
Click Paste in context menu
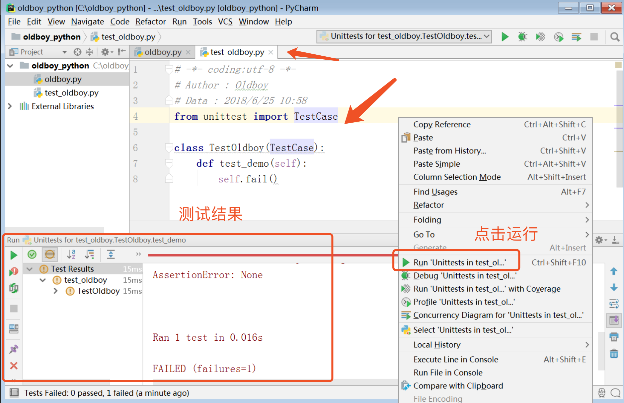pyautogui.click(x=496, y=138)
